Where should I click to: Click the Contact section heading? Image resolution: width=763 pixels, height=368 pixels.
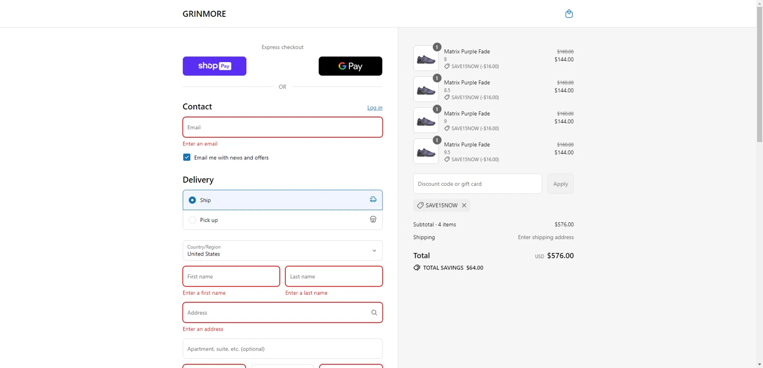(x=197, y=106)
